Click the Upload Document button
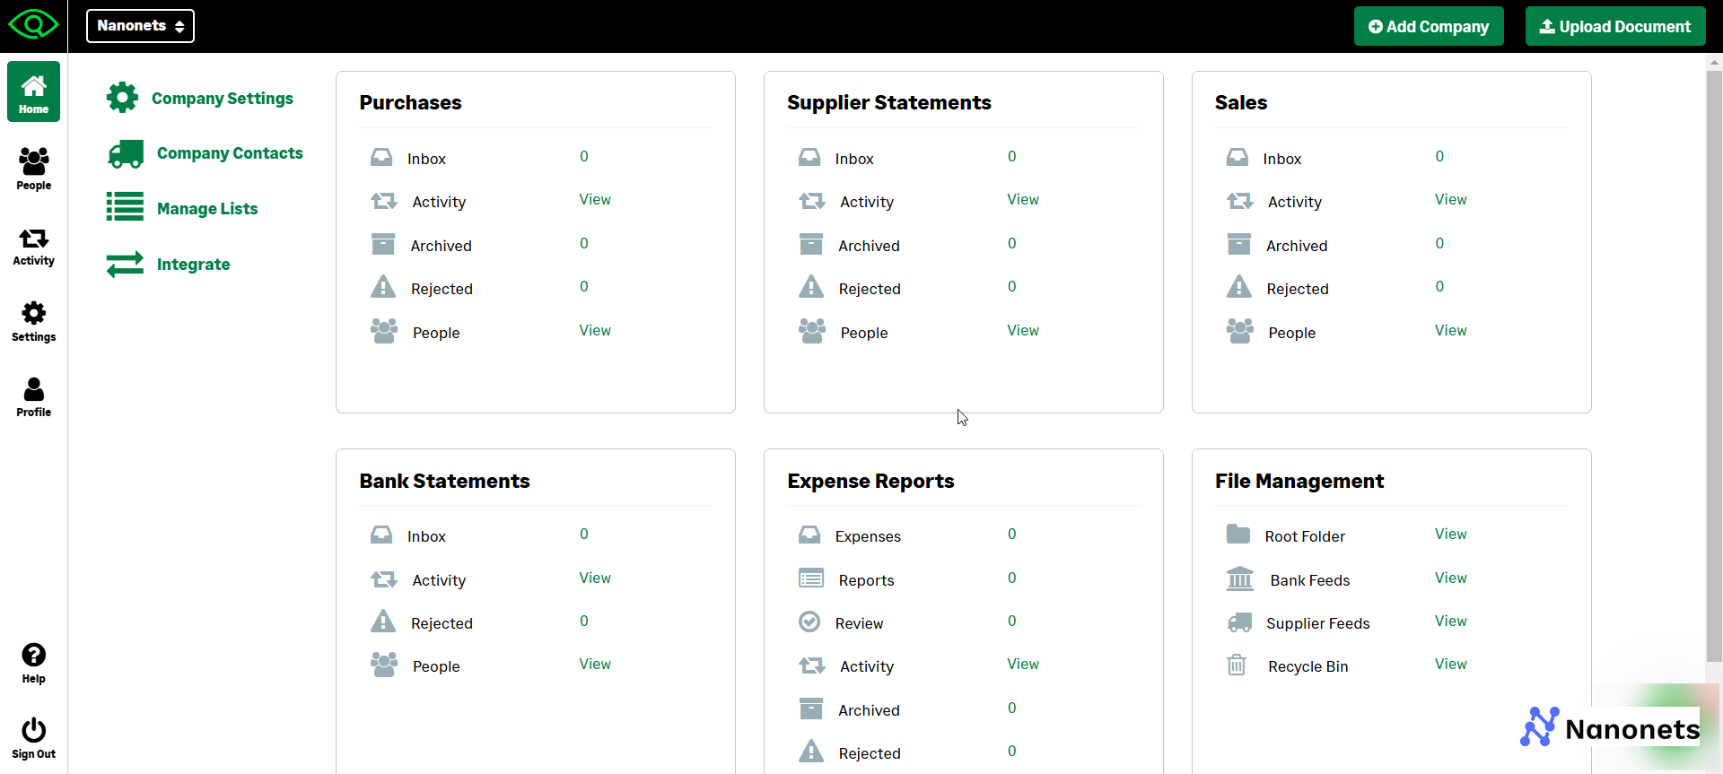 [1615, 27]
